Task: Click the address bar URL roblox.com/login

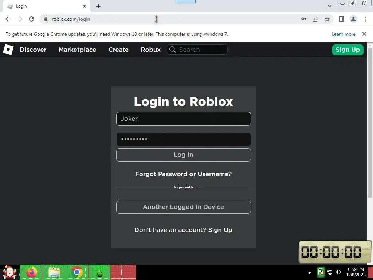Action: pyautogui.click(x=71, y=19)
